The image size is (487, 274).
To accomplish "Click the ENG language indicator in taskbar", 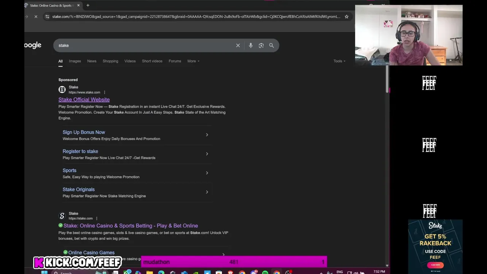I will click(339, 272).
